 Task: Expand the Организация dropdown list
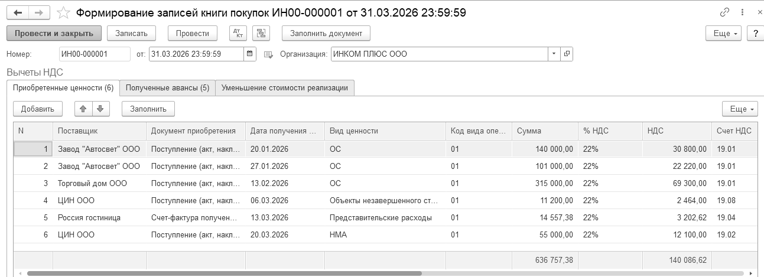click(x=554, y=54)
